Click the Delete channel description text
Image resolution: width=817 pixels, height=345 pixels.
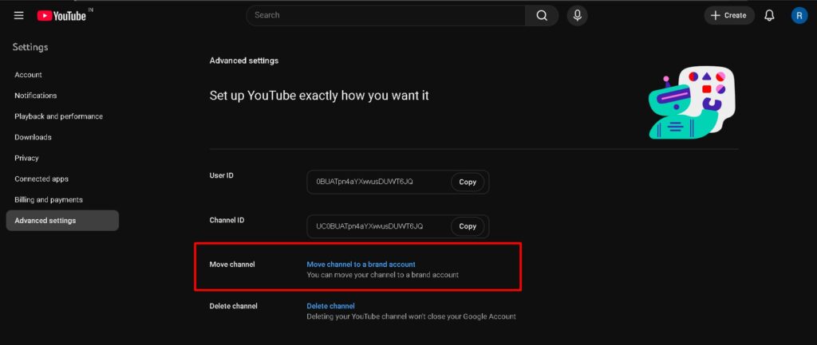(x=411, y=316)
